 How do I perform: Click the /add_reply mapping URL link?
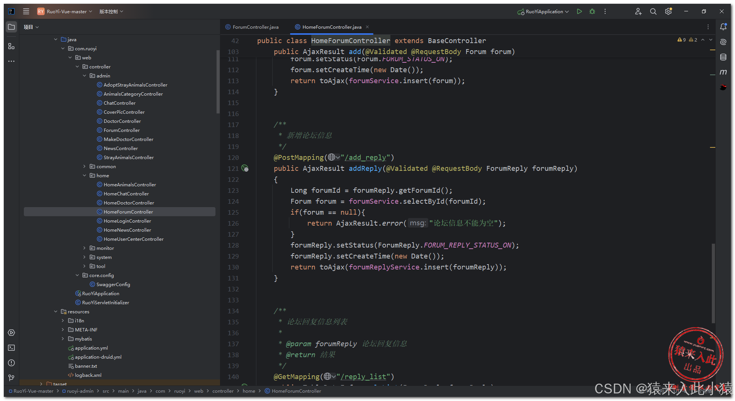point(365,157)
